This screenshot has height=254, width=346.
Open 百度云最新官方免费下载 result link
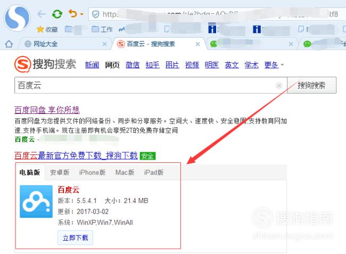click(76, 155)
